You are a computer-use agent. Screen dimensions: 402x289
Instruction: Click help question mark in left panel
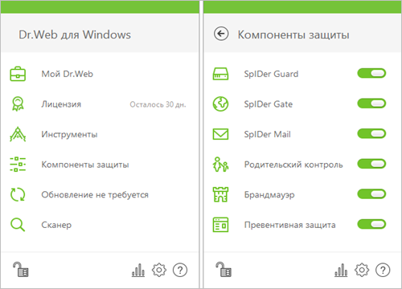(x=180, y=270)
